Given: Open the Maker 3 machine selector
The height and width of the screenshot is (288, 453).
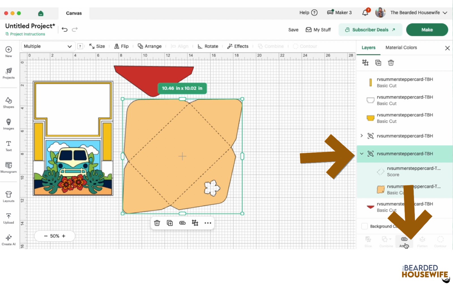Looking at the screenshot, I should click(339, 12).
